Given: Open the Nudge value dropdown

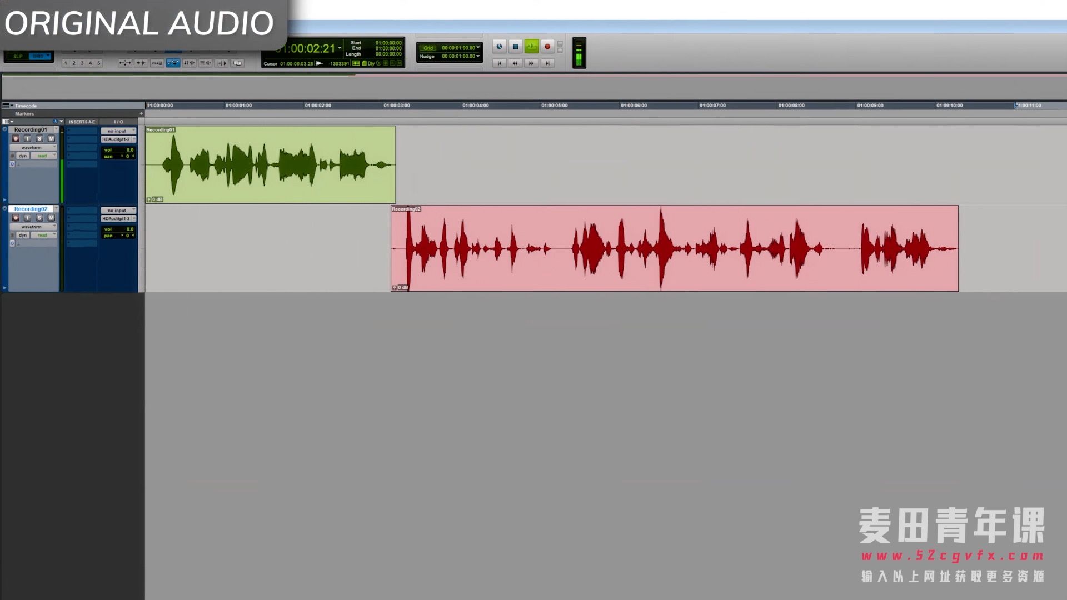Looking at the screenshot, I should click(x=478, y=56).
